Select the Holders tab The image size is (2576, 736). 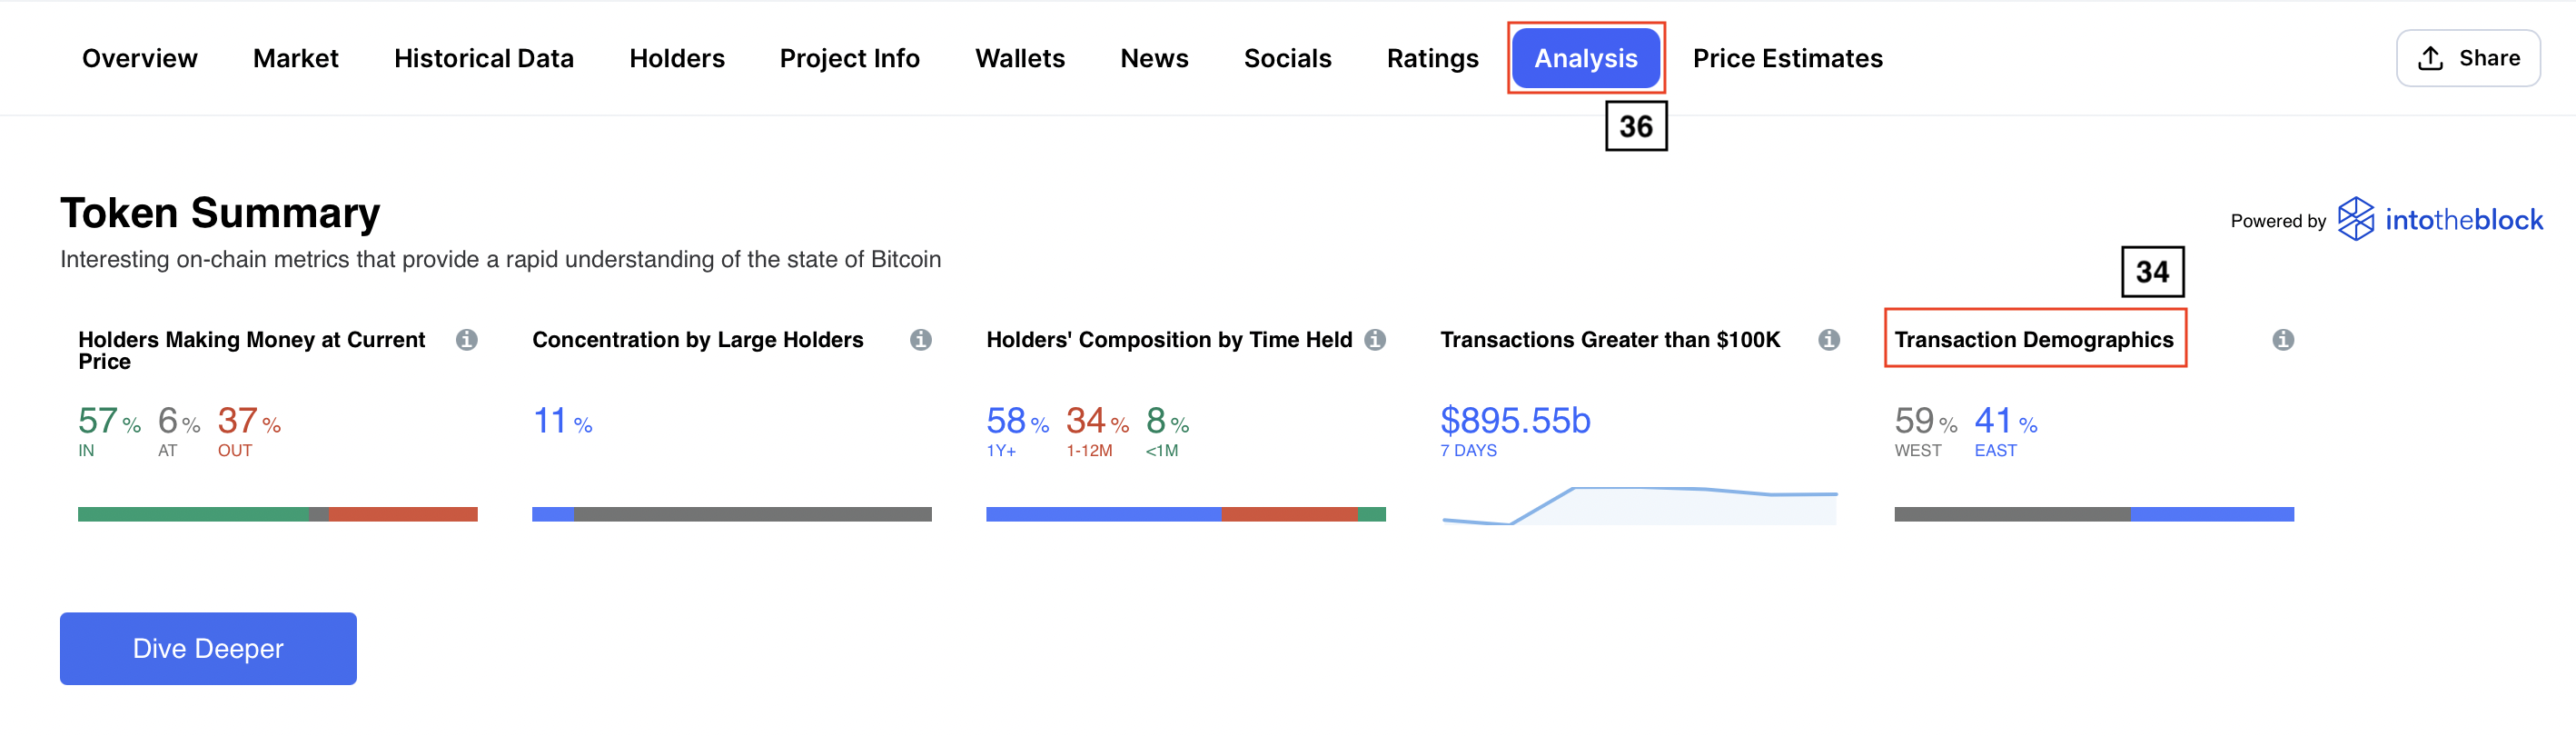point(677,58)
